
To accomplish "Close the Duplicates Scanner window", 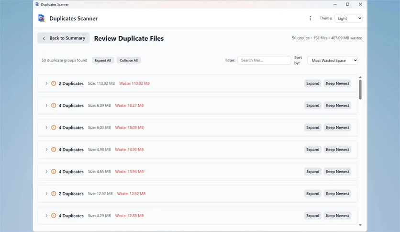I will pyautogui.click(x=360, y=4).
